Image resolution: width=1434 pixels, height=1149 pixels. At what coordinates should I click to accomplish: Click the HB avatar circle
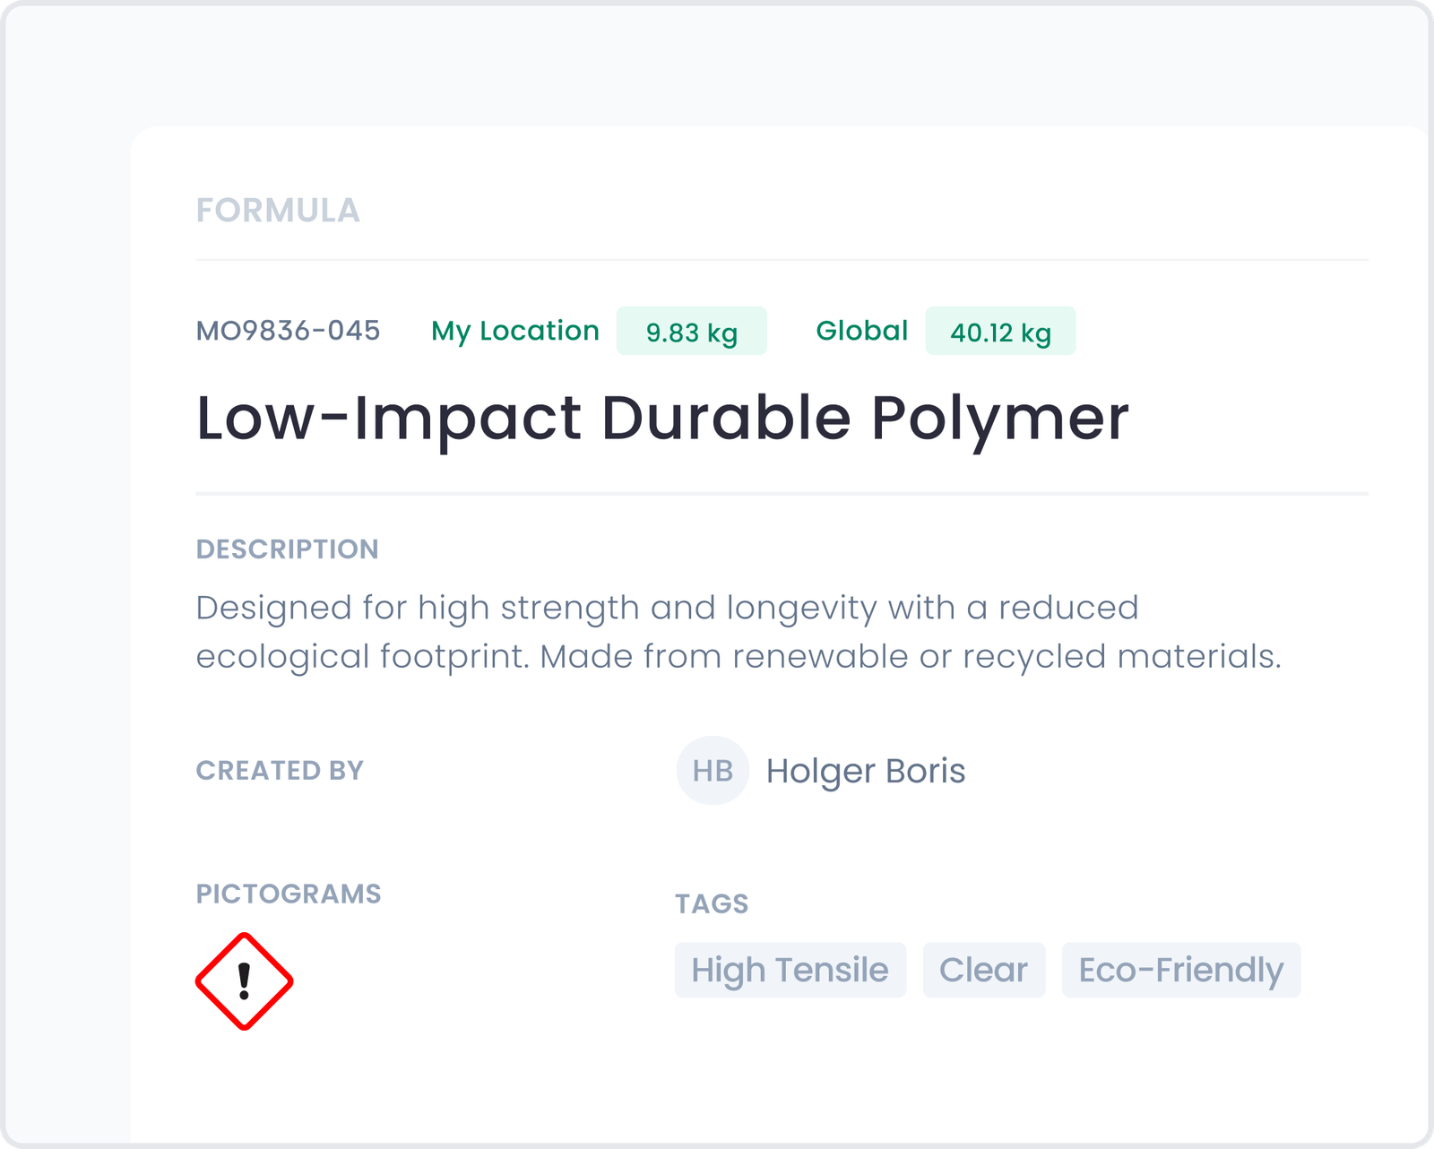[713, 771]
